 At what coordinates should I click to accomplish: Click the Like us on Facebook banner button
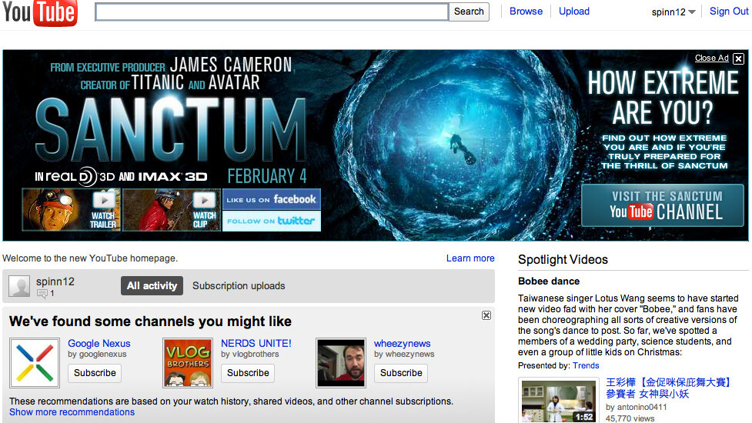(x=271, y=199)
